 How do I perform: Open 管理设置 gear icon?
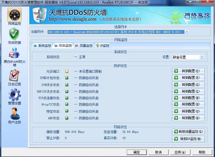click(15, 94)
